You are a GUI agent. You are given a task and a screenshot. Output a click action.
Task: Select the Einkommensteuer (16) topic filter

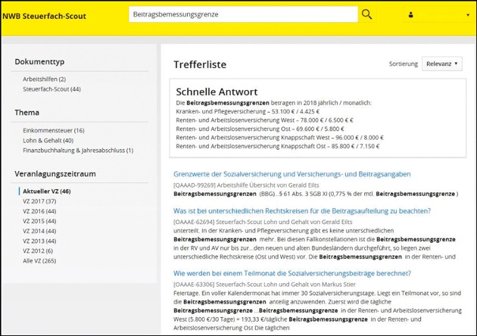51,130
